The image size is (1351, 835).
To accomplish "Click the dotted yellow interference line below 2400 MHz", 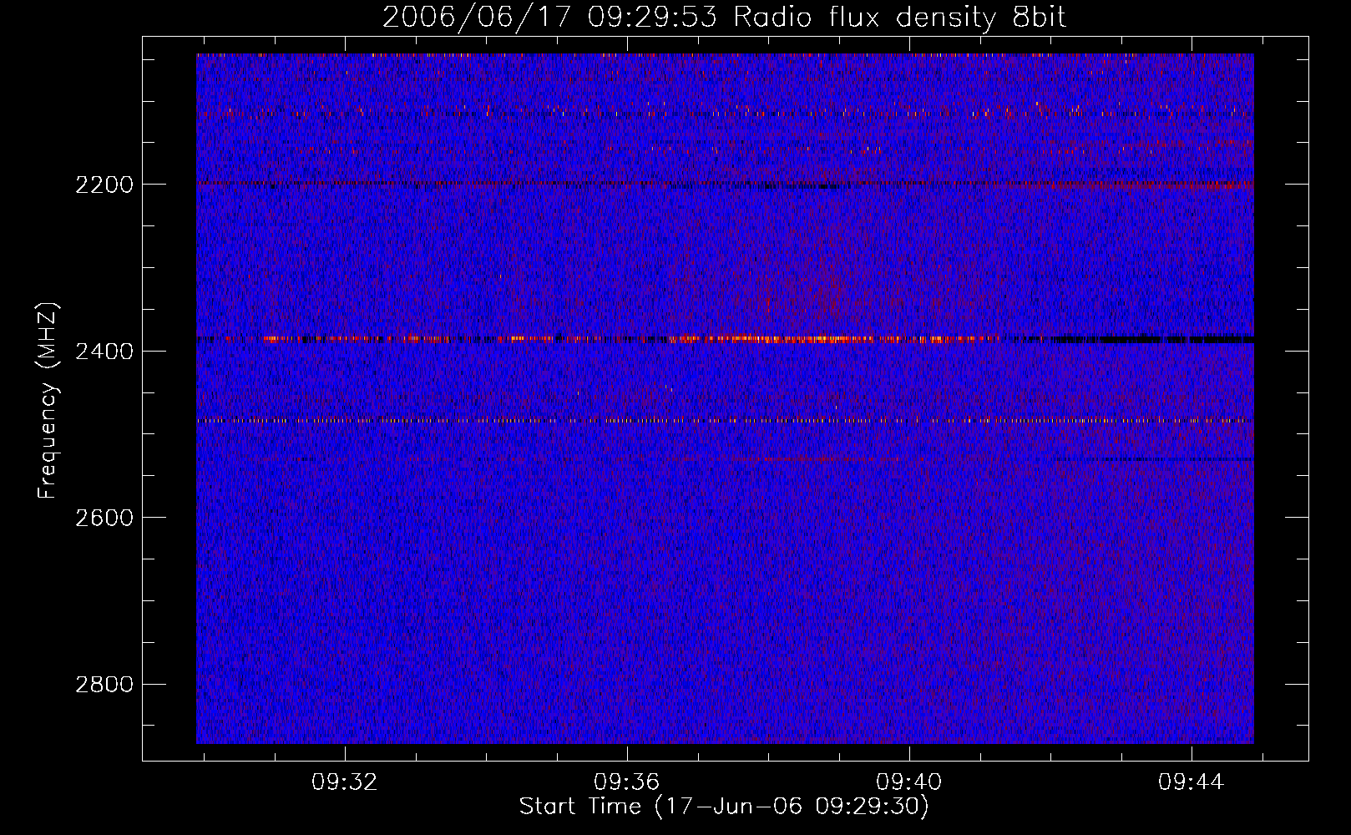I will pyautogui.click(x=725, y=421).
